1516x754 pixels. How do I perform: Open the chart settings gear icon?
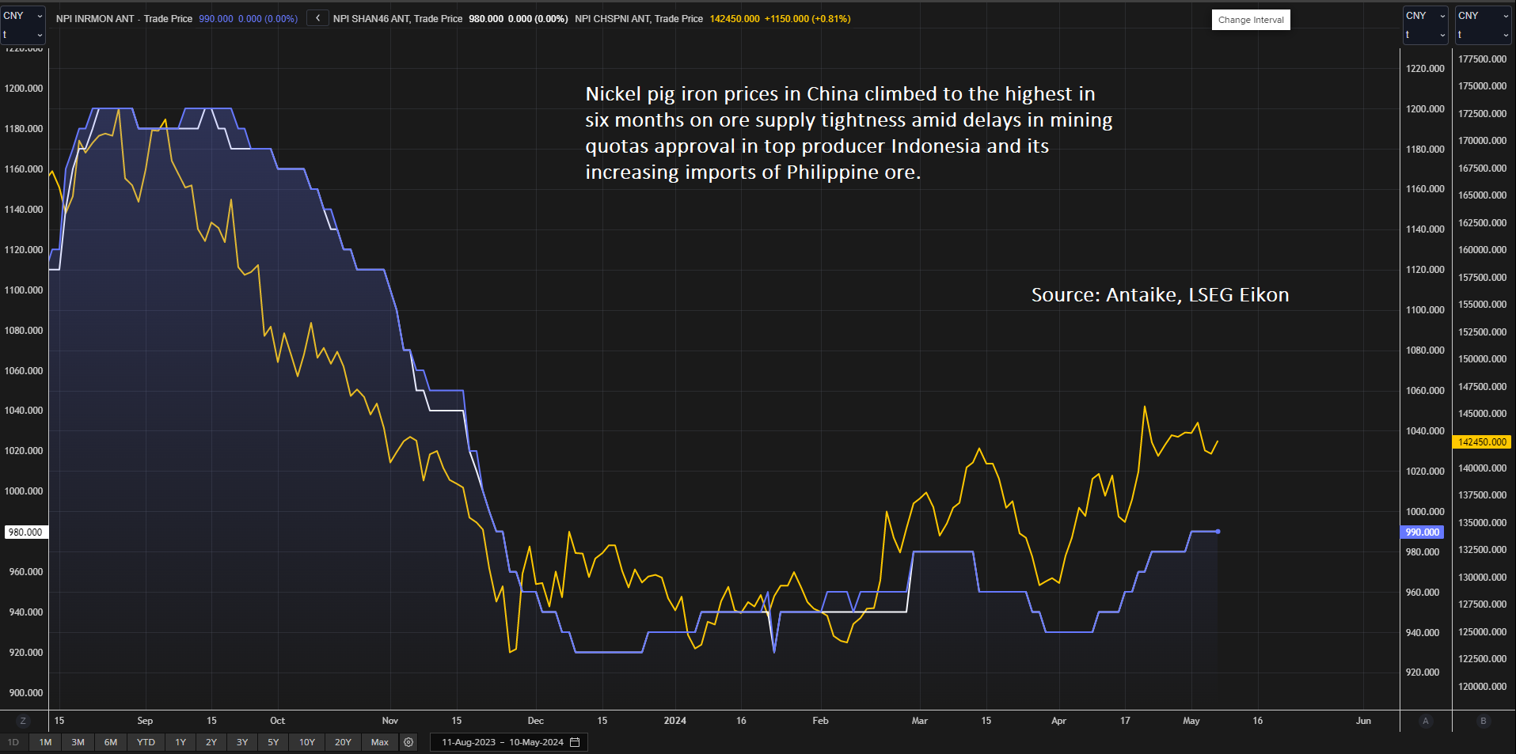coord(408,742)
